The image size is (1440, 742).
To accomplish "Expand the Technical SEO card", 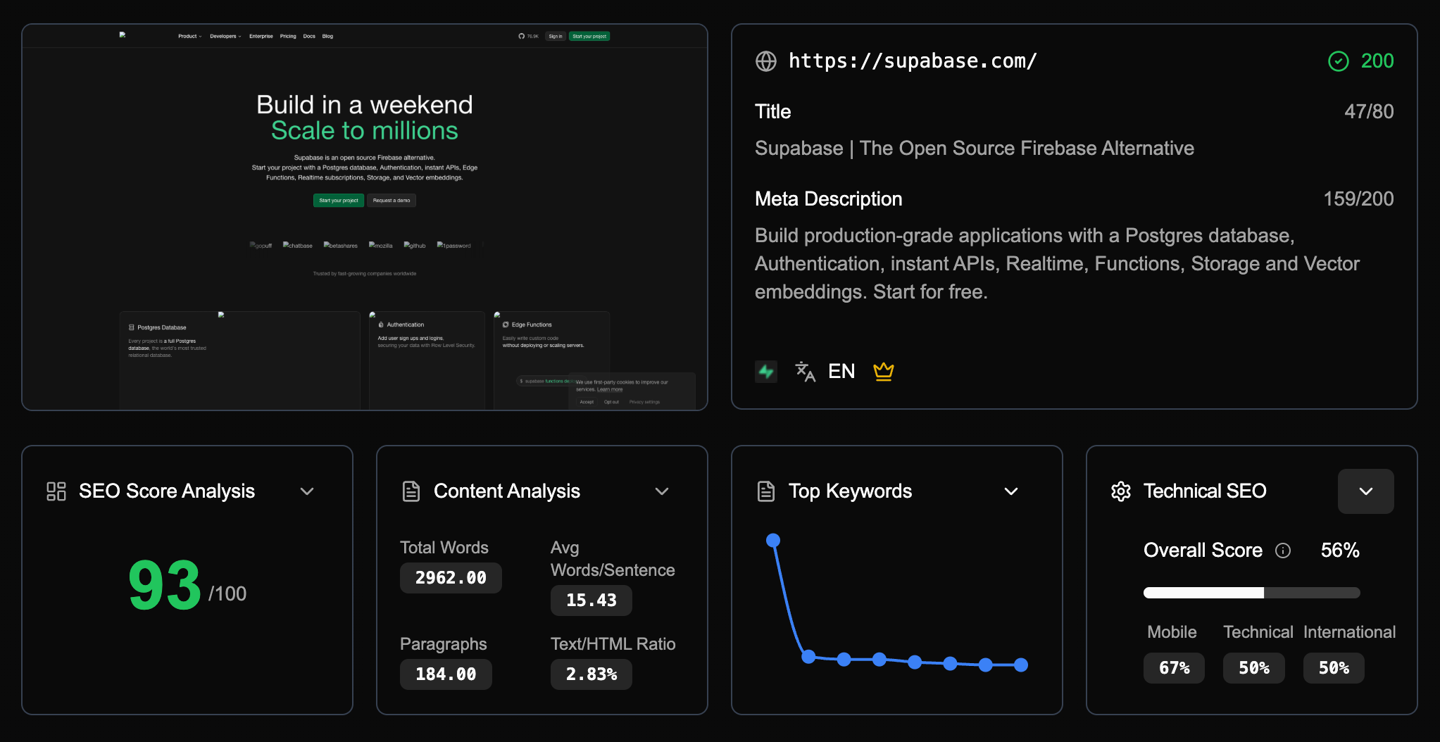I will click(1366, 491).
